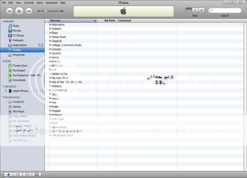Click the Apple logo in display area
The image size is (247, 178).
(124, 11)
